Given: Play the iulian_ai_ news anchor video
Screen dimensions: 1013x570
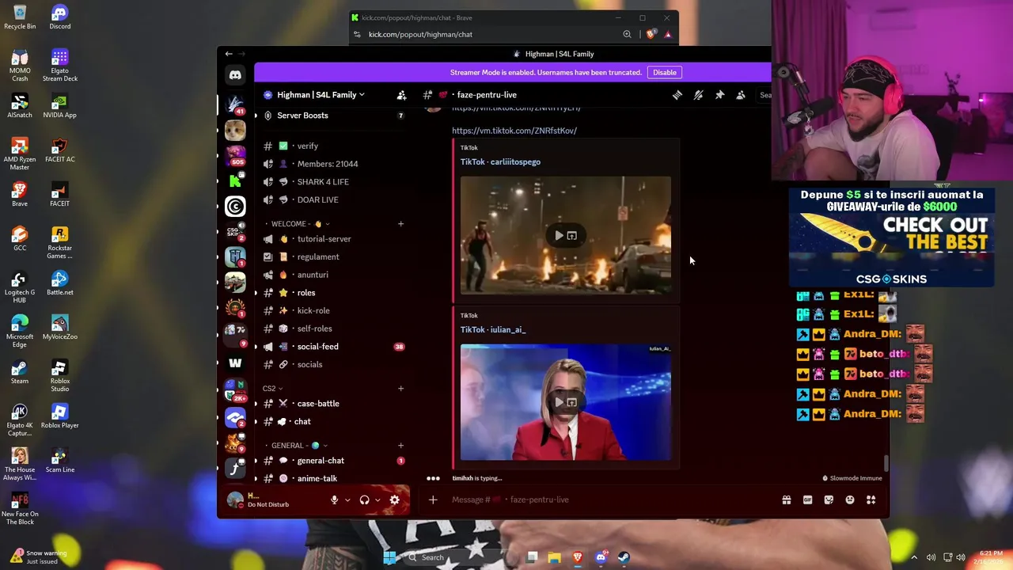Looking at the screenshot, I should [559, 402].
